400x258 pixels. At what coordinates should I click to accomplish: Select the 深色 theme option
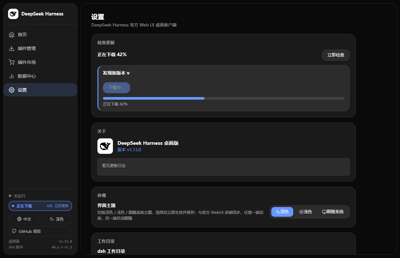coord(282,212)
